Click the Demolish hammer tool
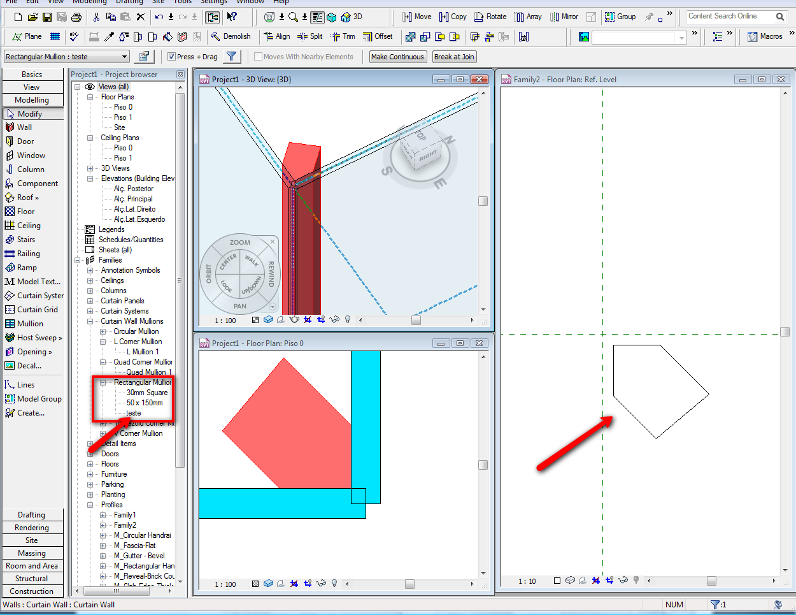The width and height of the screenshot is (796, 615). (x=231, y=36)
